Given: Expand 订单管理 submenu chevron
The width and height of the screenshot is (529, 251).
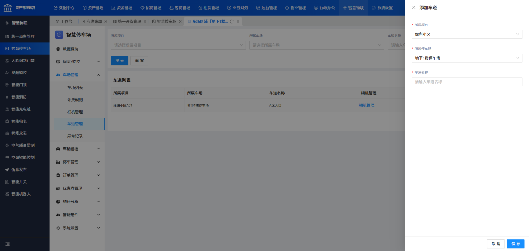Looking at the screenshot, I should (x=98, y=175).
